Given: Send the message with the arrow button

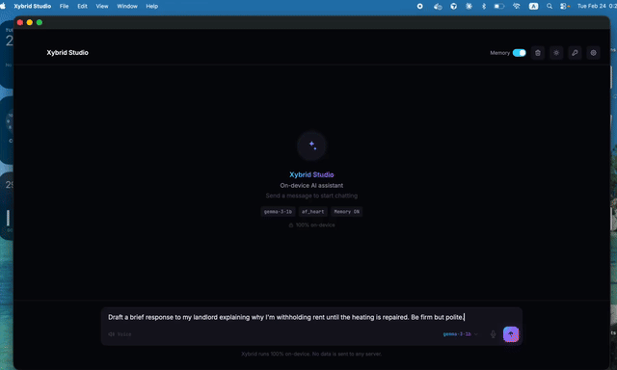Looking at the screenshot, I should (x=511, y=334).
